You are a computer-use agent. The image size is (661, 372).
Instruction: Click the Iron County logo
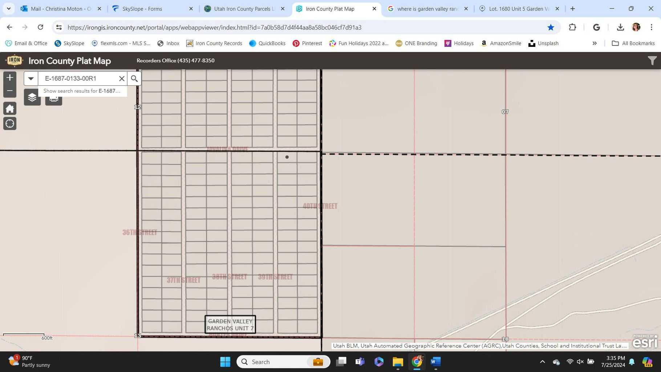(15, 60)
